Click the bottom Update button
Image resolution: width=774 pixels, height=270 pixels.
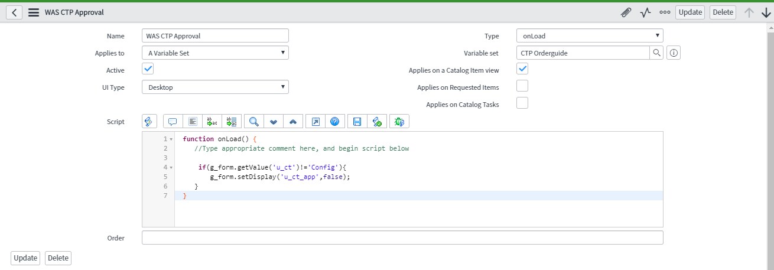[x=25, y=258]
